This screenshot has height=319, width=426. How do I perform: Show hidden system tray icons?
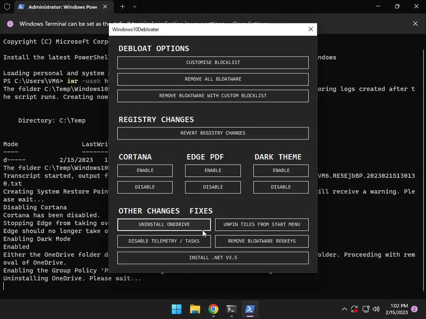point(344,309)
